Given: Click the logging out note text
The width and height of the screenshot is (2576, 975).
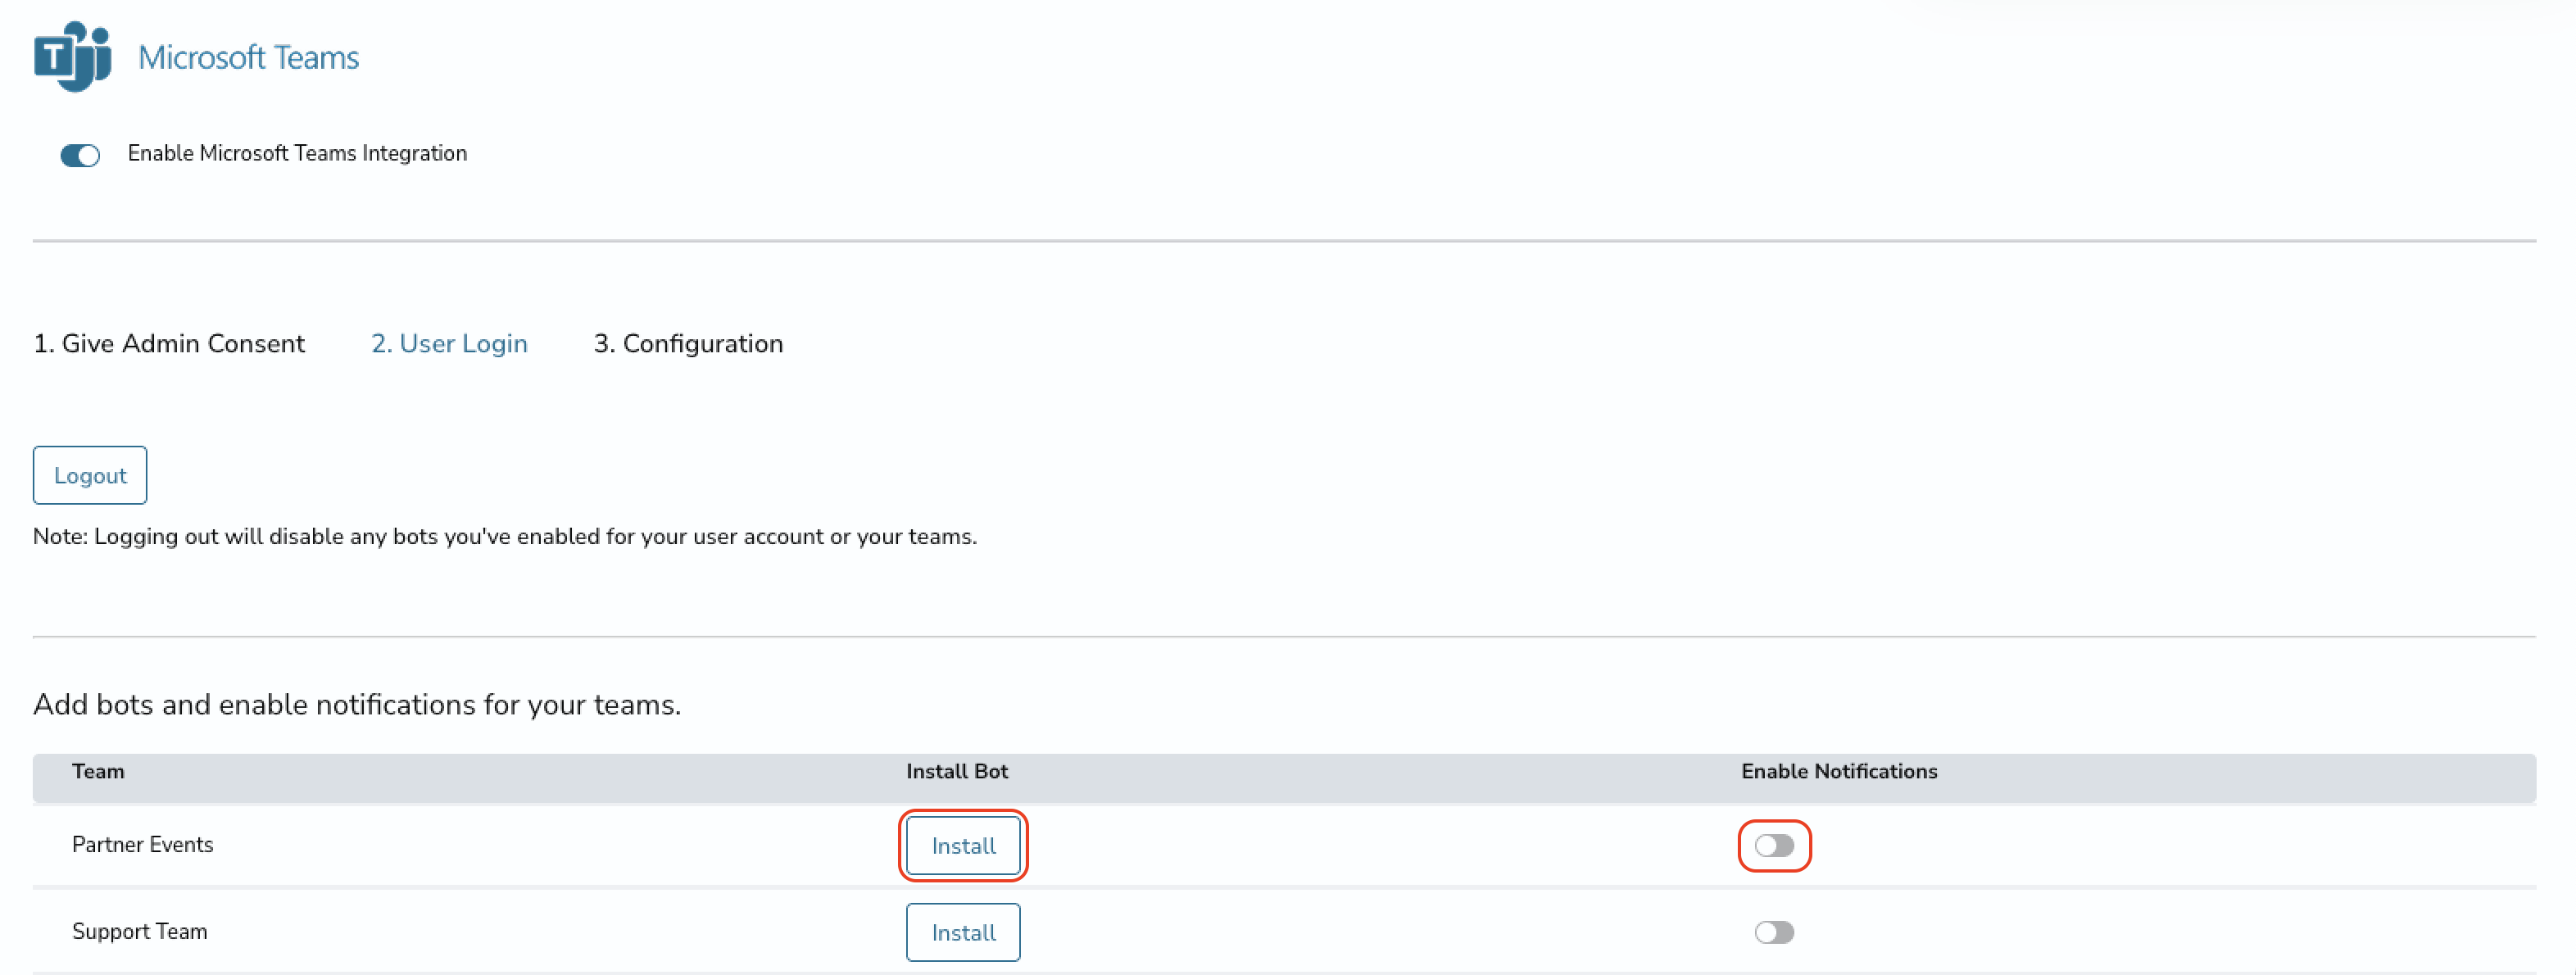Looking at the screenshot, I should tap(505, 536).
